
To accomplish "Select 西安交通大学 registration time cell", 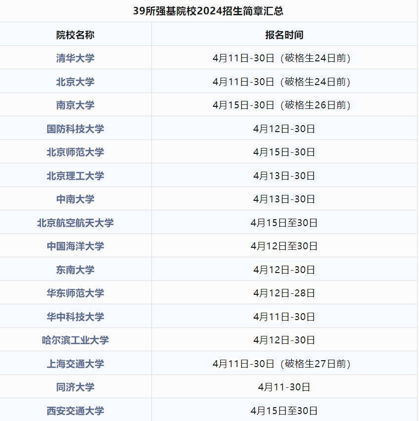I will [x=284, y=410].
